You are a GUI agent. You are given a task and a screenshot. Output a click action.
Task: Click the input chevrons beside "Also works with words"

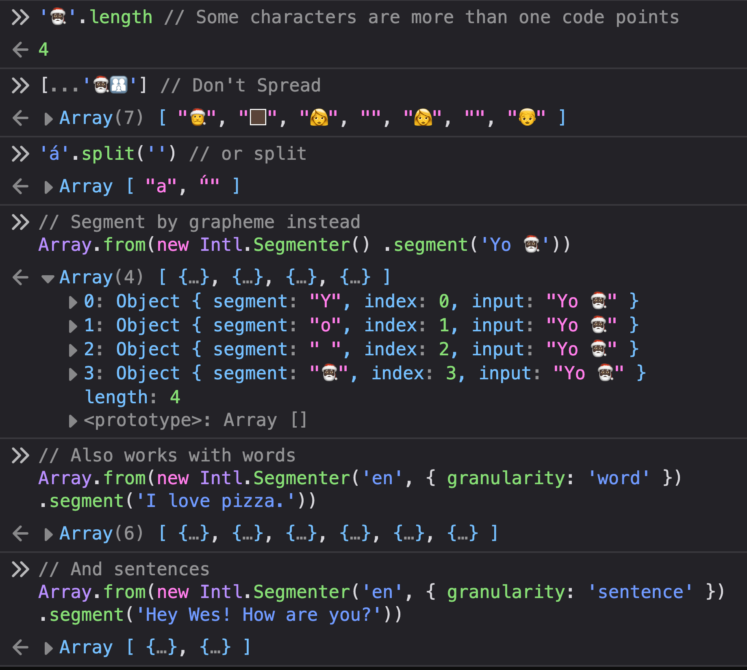click(20, 456)
